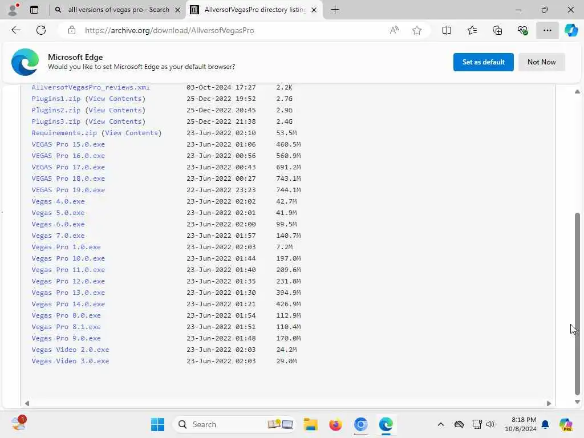Open File Explorer from taskbar
The height and width of the screenshot is (438, 584).
pos(310,424)
